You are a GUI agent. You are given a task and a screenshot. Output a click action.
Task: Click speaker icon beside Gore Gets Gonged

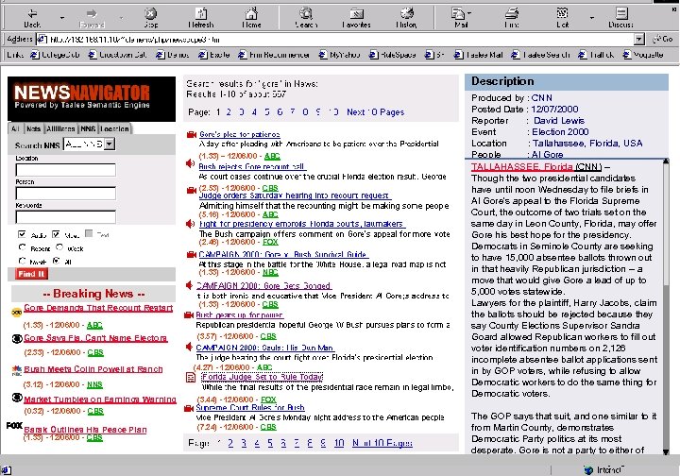189,285
